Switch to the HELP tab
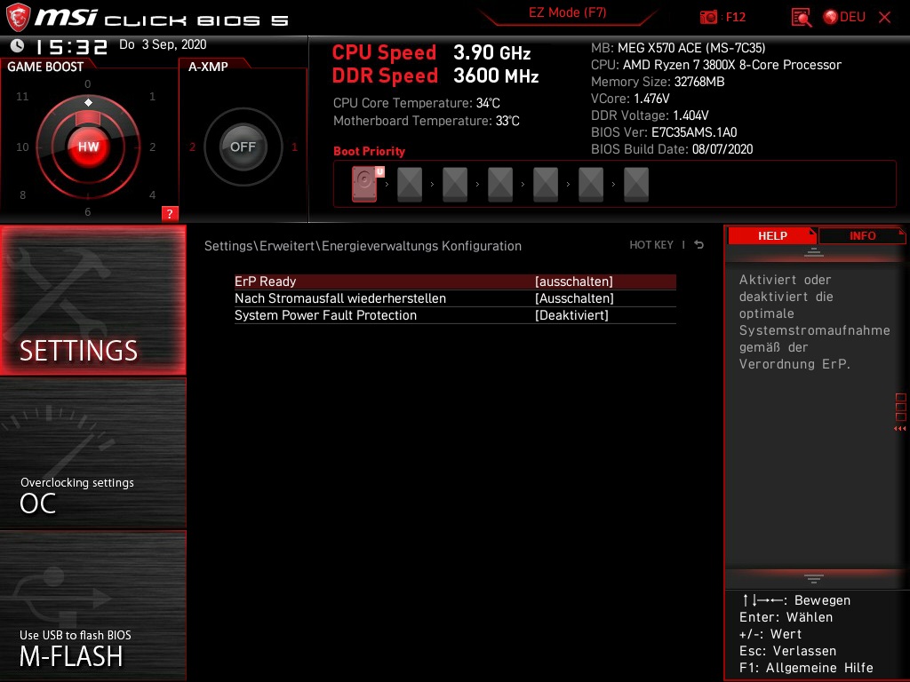The height and width of the screenshot is (682, 910). pyautogui.click(x=772, y=236)
